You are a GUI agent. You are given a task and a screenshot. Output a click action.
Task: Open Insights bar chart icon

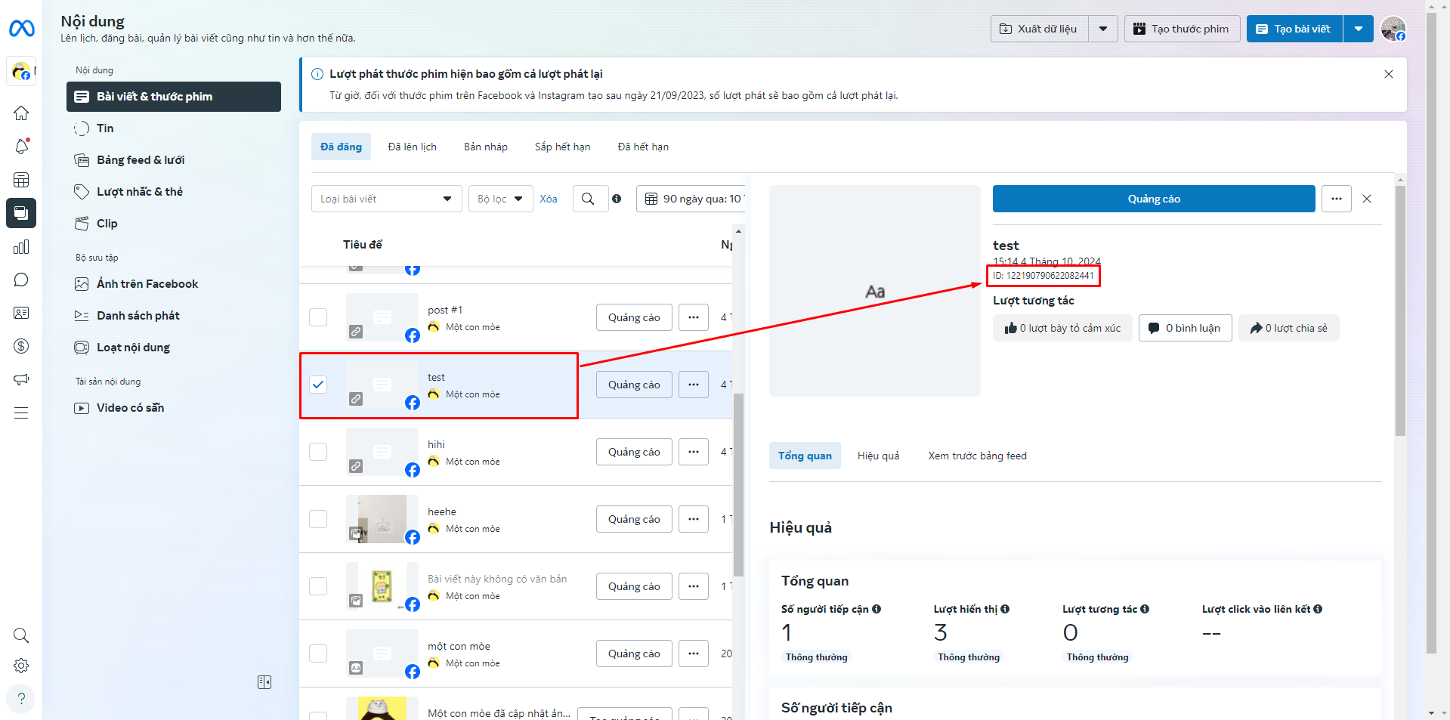tap(21, 247)
